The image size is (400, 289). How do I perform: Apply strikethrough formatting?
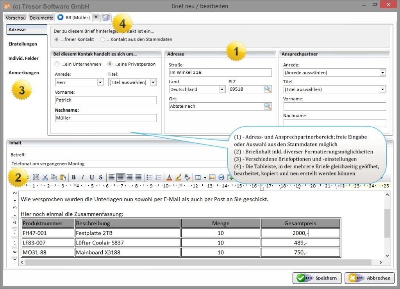[x=101, y=177]
